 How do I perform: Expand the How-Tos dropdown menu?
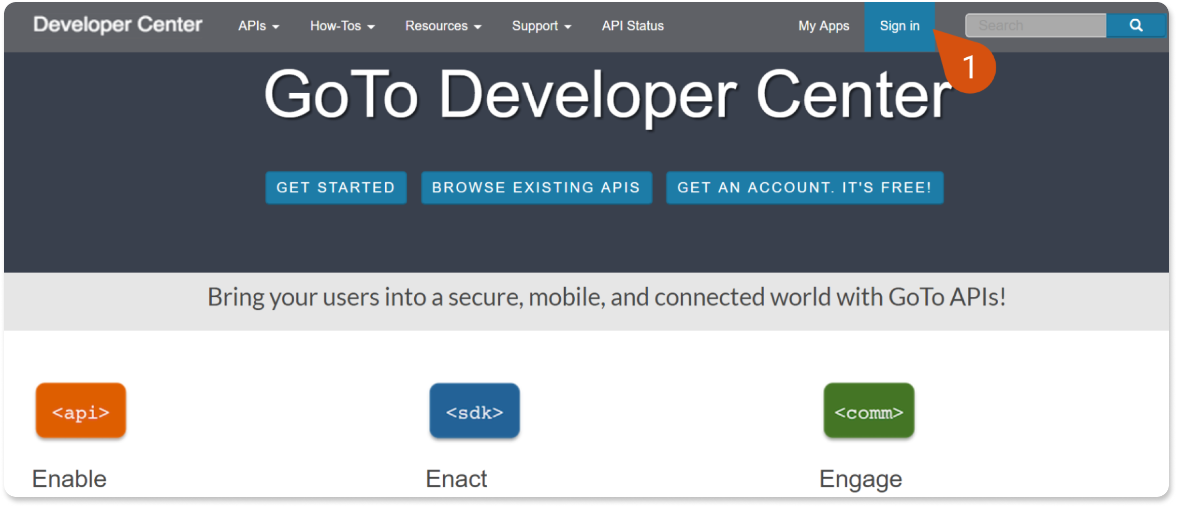342,26
